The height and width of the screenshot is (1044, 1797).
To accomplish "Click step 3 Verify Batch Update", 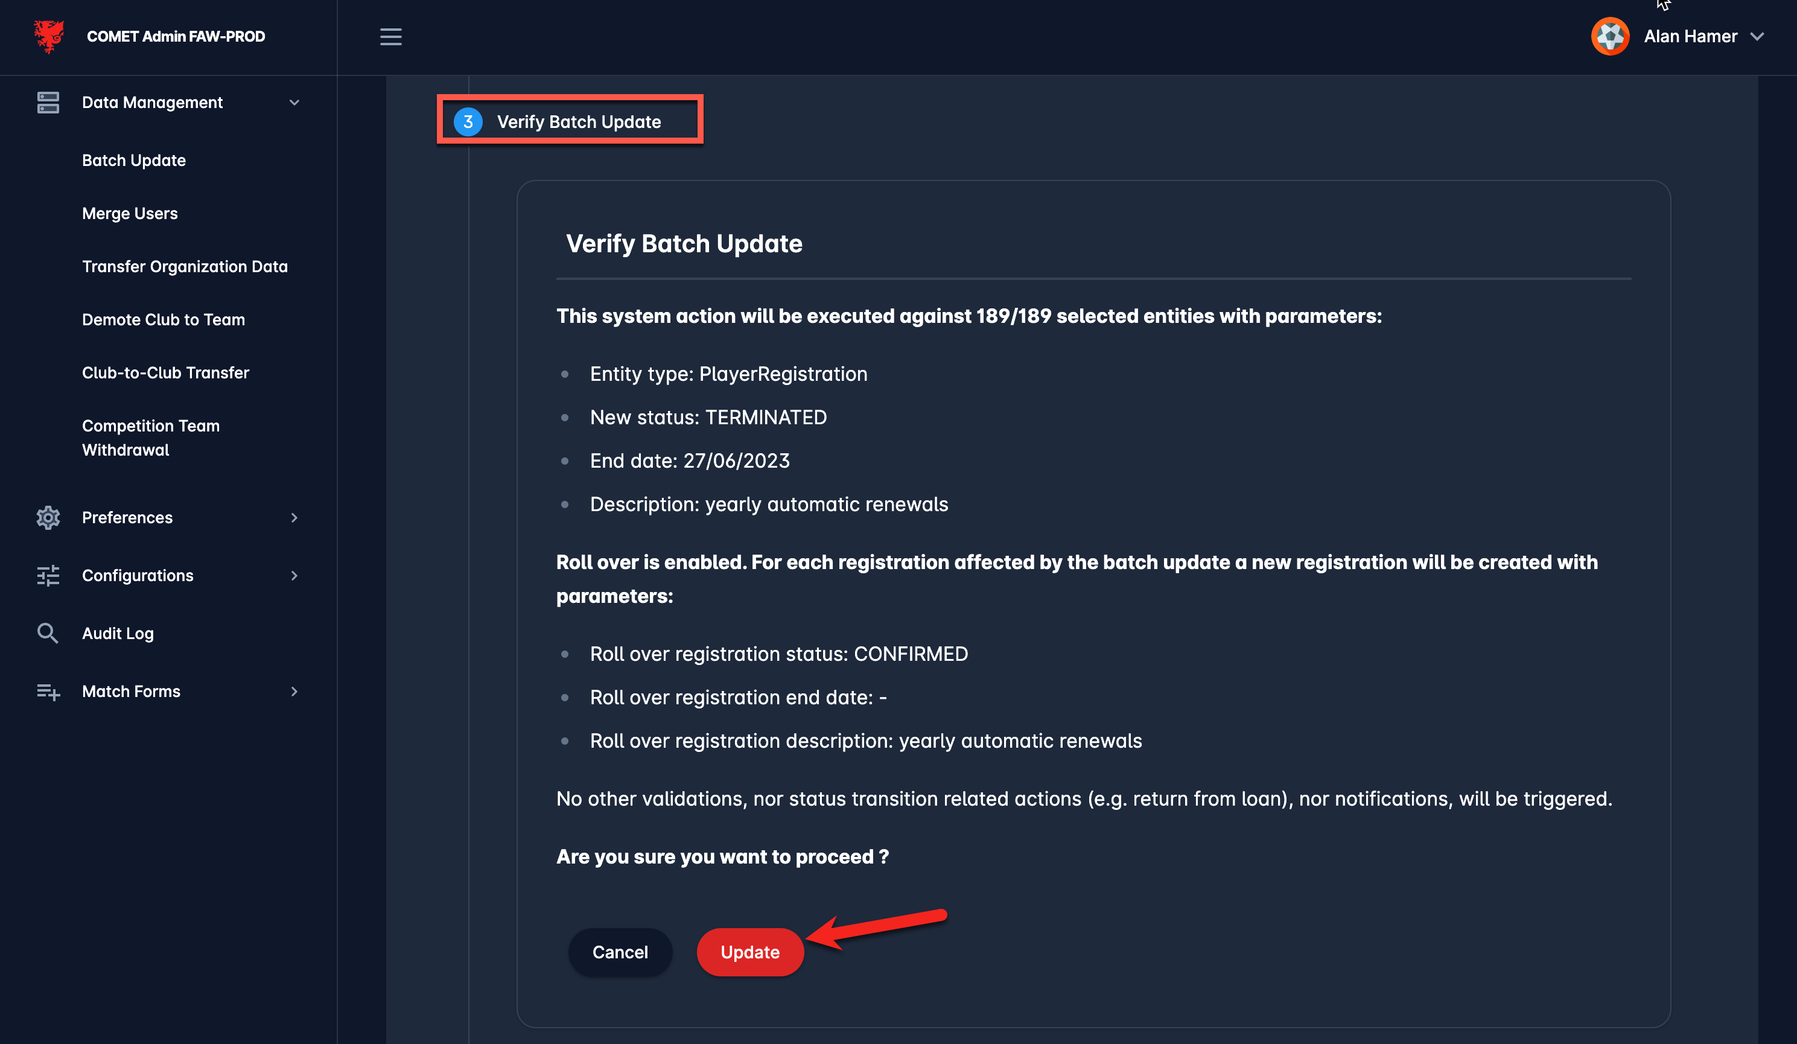I will tap(570, 121).
